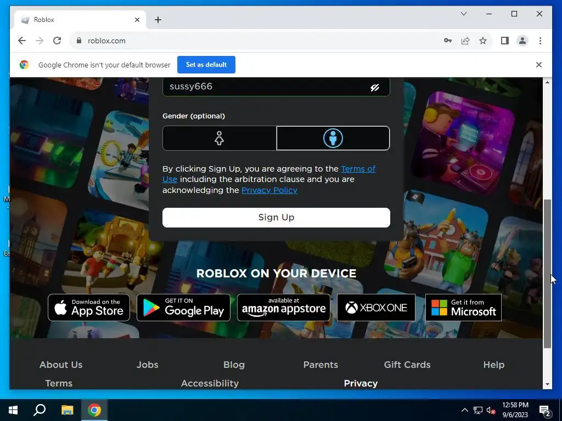Viewport: 562px width, 421px height.
Task: Click the page scrollbar down arrow
Action: coord(547,384)
